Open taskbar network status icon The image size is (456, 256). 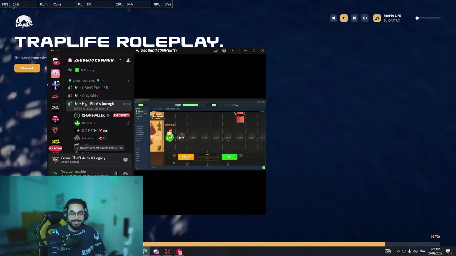coord(404,251)
